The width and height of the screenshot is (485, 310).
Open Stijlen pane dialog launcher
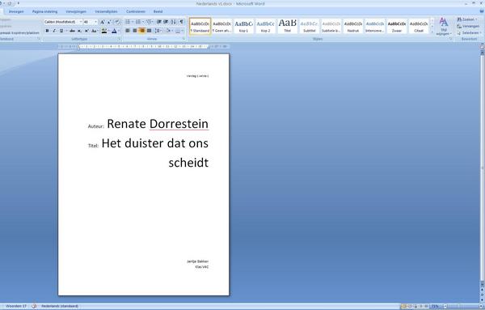451,39
